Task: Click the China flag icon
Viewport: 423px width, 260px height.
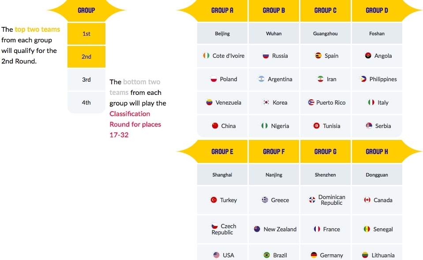Action: (x=215, y=126)
